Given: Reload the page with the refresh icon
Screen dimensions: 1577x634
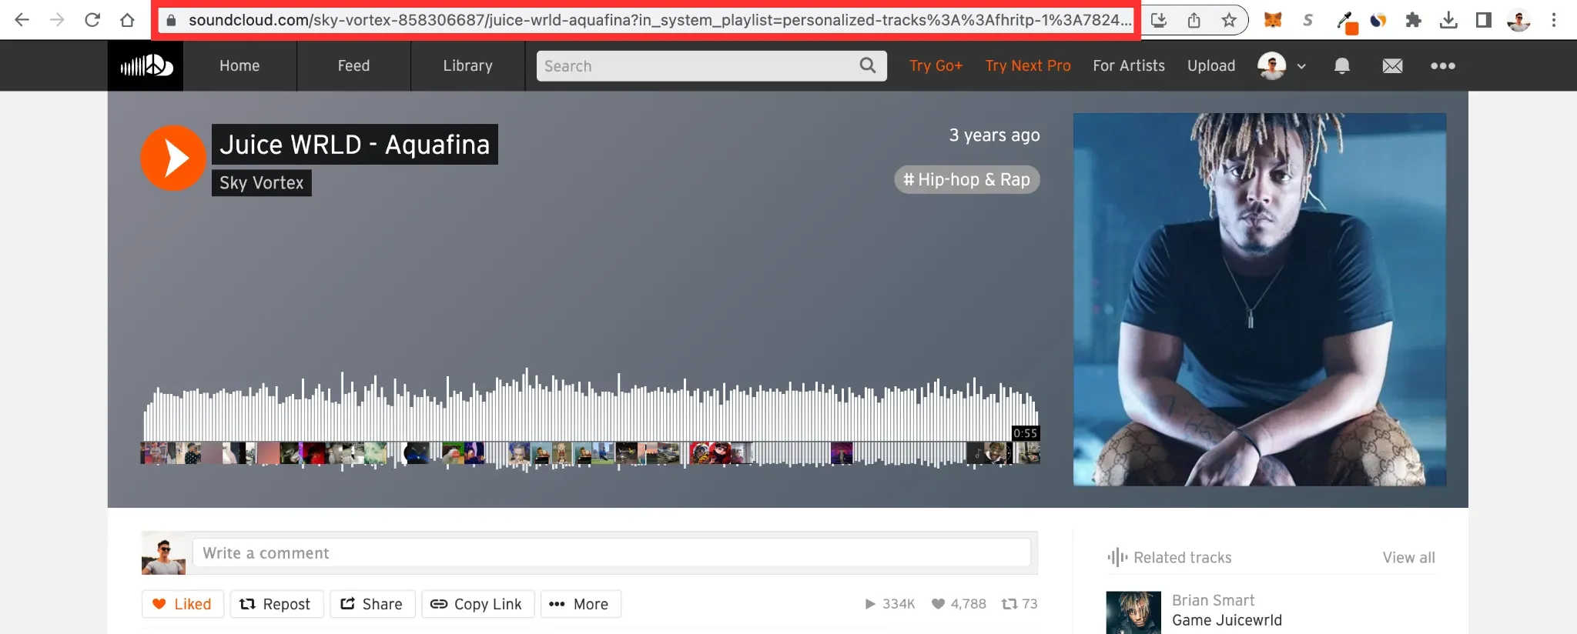Looking at the screenshot, I should tap(92, 20).
